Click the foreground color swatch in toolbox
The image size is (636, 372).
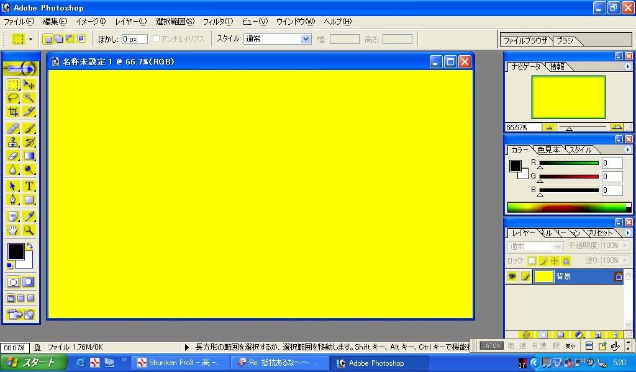coord(16,251)
